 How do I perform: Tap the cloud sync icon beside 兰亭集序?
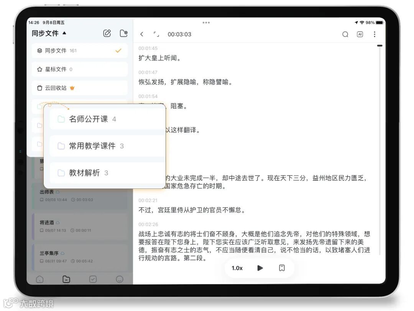coord(62,253)
